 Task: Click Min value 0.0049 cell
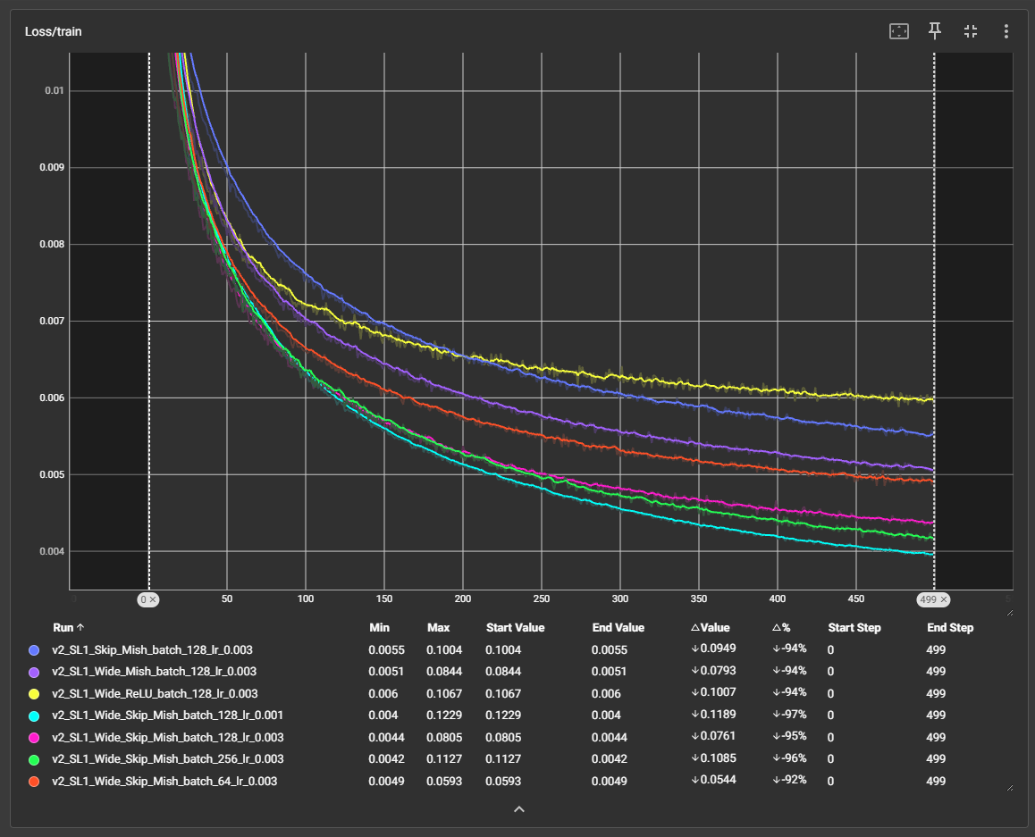click(x=387, y=781)
